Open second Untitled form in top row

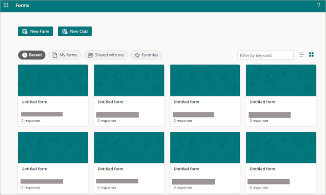129,95
